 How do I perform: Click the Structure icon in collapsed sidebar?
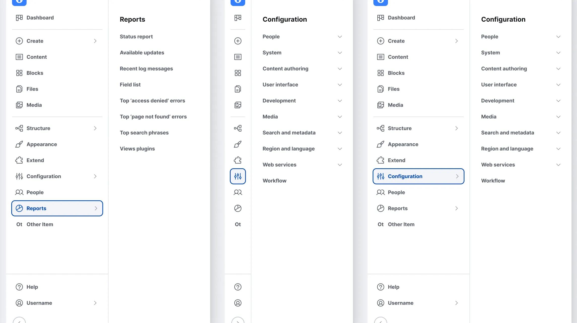[x=238, y=128]
